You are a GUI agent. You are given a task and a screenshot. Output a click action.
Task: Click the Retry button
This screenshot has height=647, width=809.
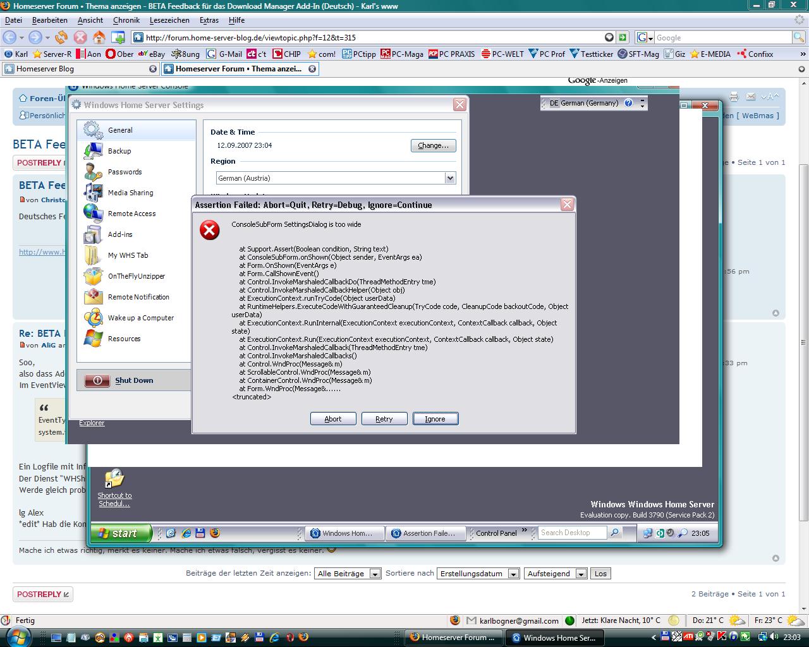384,419
